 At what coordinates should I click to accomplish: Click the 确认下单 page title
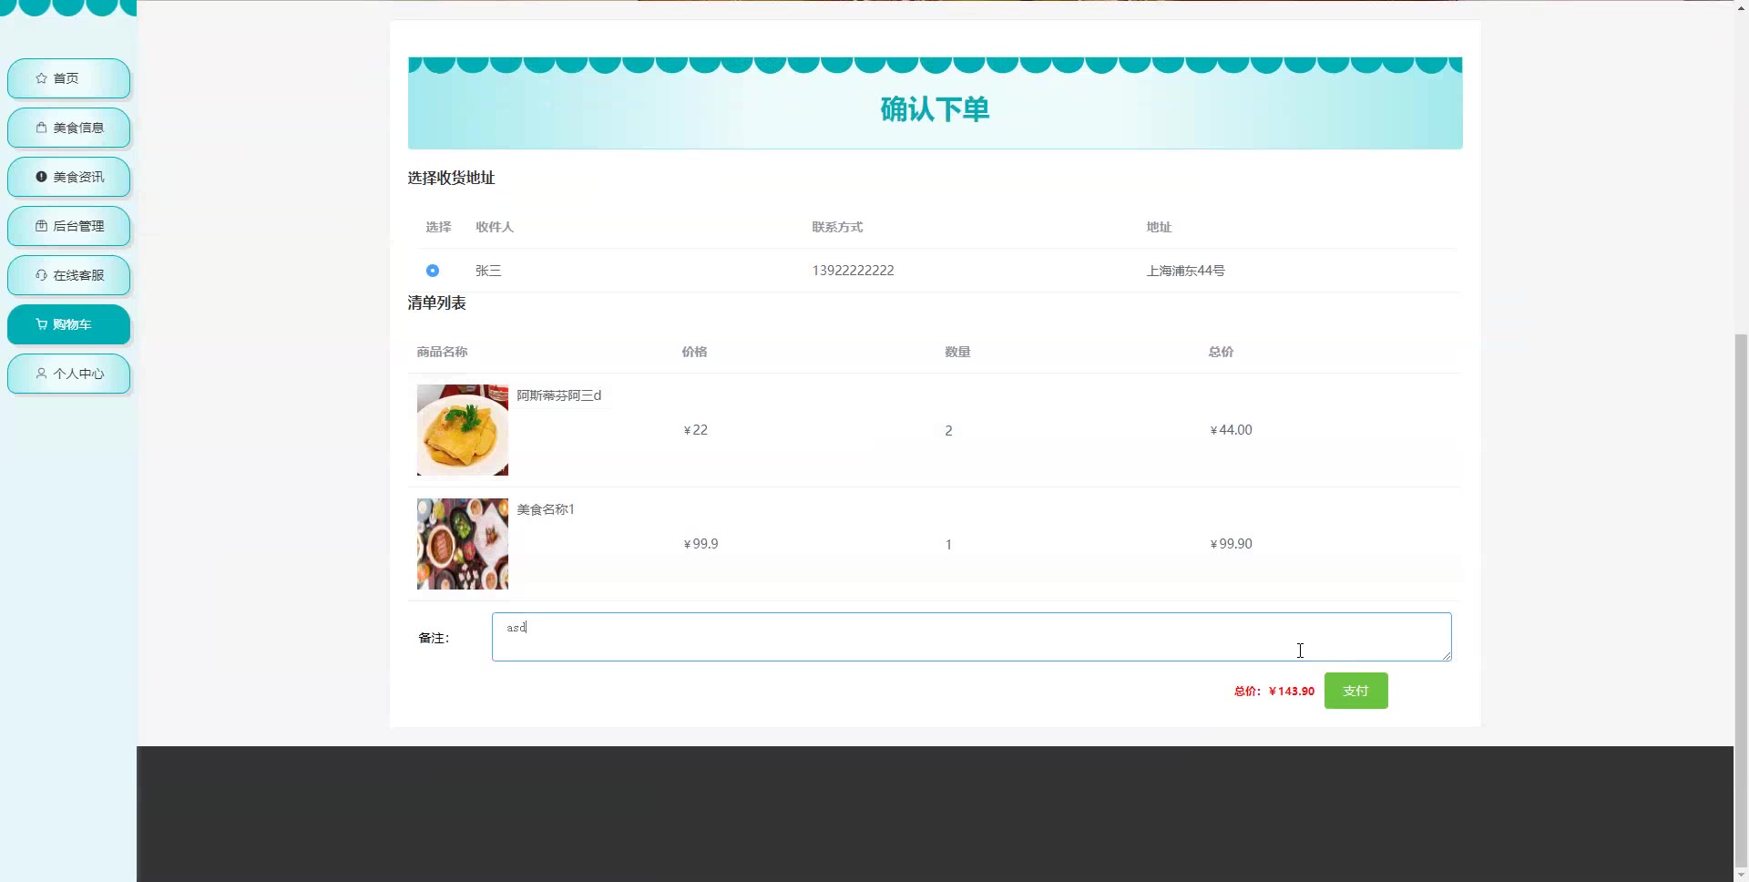pyautogui.click(x=935, y=109)
